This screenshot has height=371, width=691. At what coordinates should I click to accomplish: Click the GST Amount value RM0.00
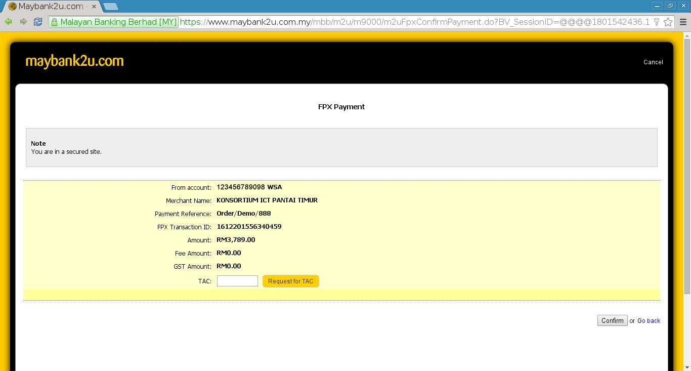click(x=229, y=266)
